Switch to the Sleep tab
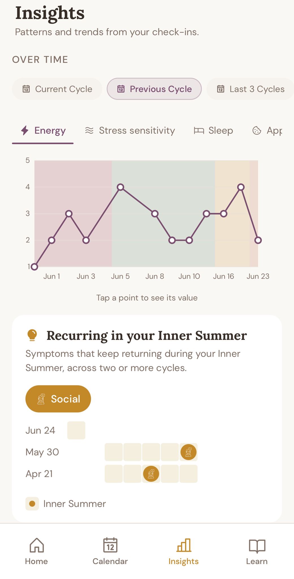 (213, 130)
